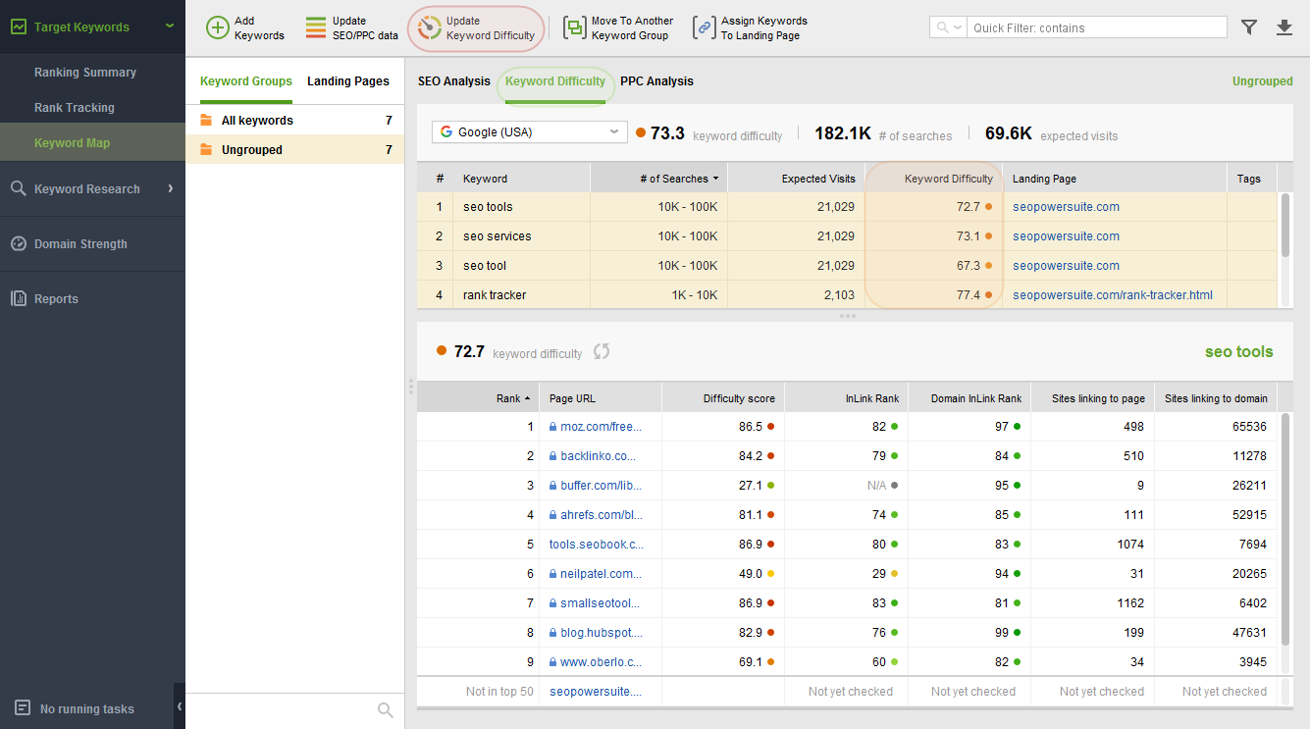Click the Reports sidebar icon
Viewport: 1310px width, 729px height.
coord(19,298)
